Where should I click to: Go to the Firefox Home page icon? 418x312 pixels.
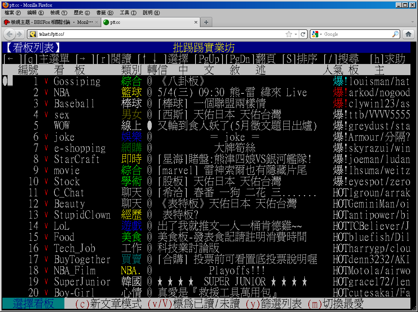click(x=408, y=34)
